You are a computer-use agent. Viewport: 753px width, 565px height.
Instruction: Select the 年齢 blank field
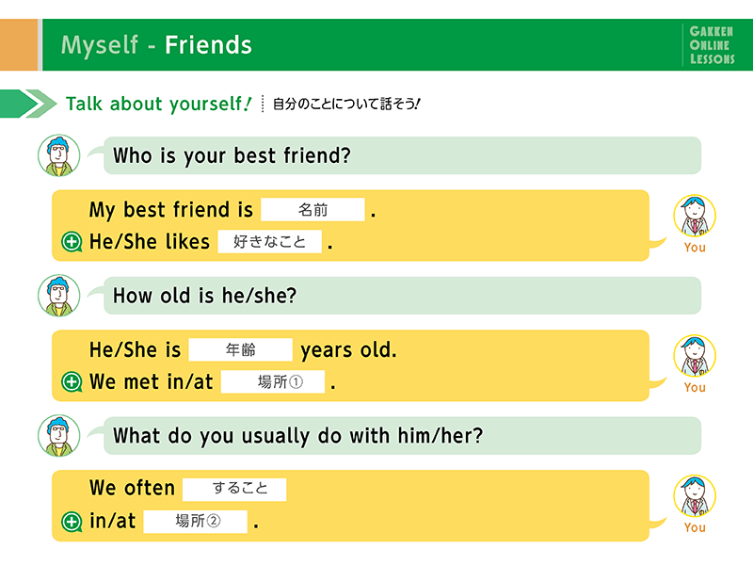pyautogui.click(x=241, y=350)
